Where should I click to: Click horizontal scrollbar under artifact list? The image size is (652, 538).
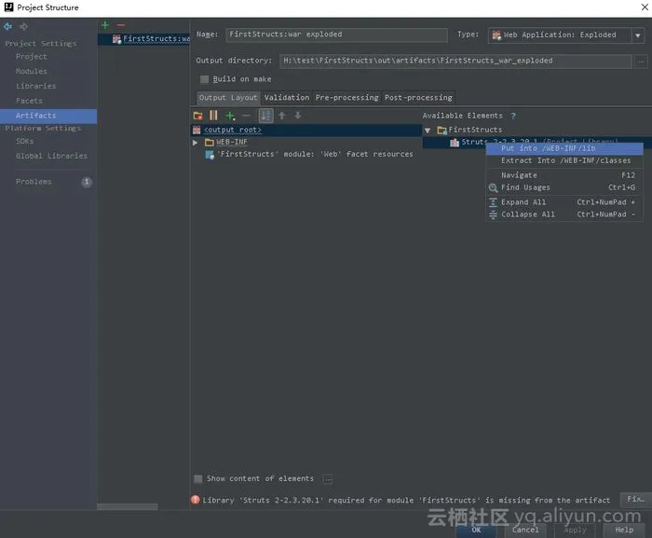(x=127, y=507)
